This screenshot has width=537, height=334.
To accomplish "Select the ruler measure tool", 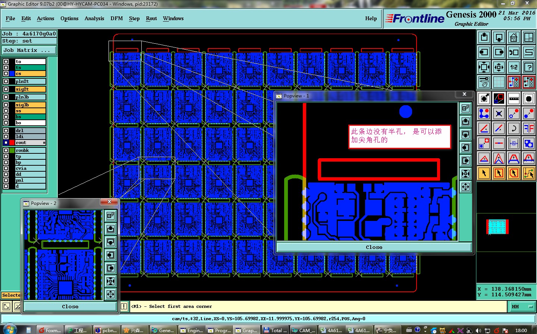I will pos(514,99).
